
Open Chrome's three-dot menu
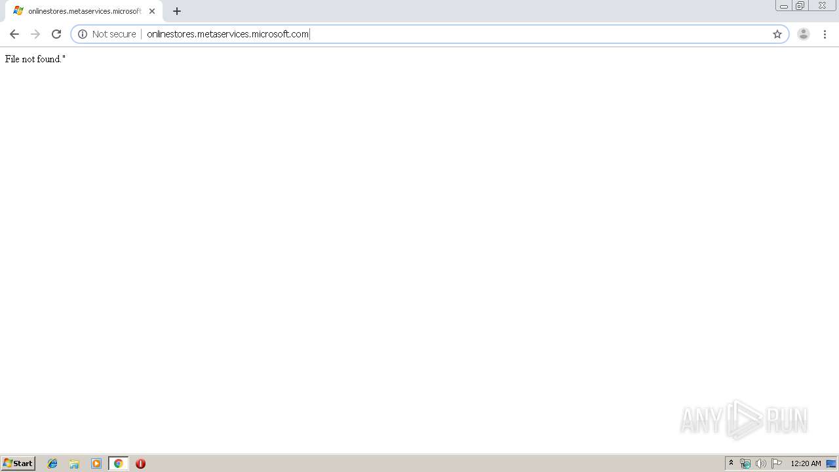pyautogui.click(x=825, y=34)
